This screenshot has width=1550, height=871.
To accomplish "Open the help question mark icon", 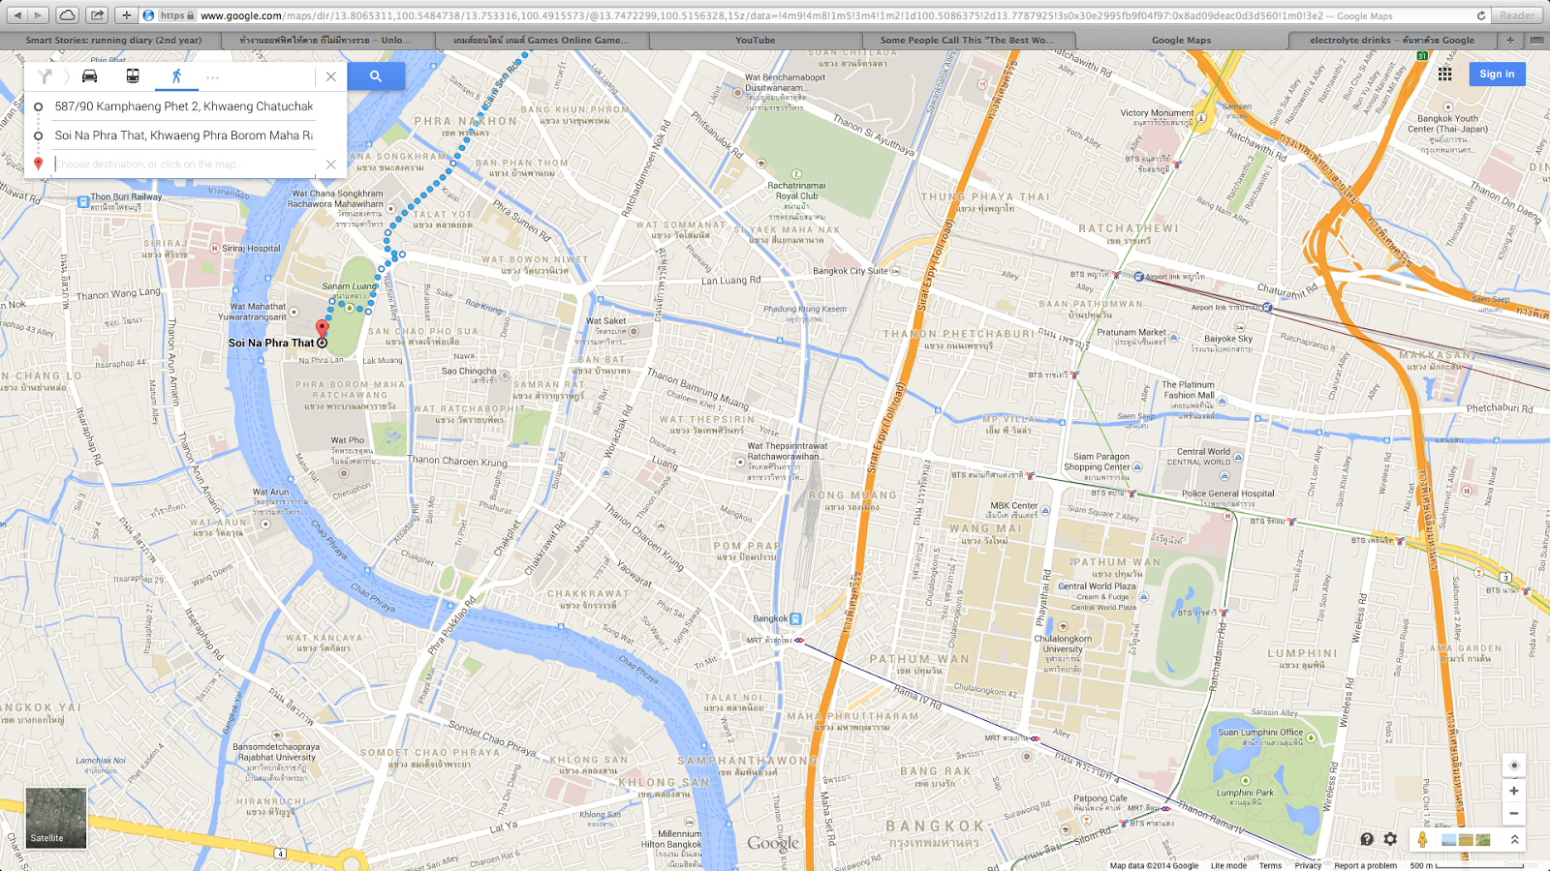I will (1365, 840).
